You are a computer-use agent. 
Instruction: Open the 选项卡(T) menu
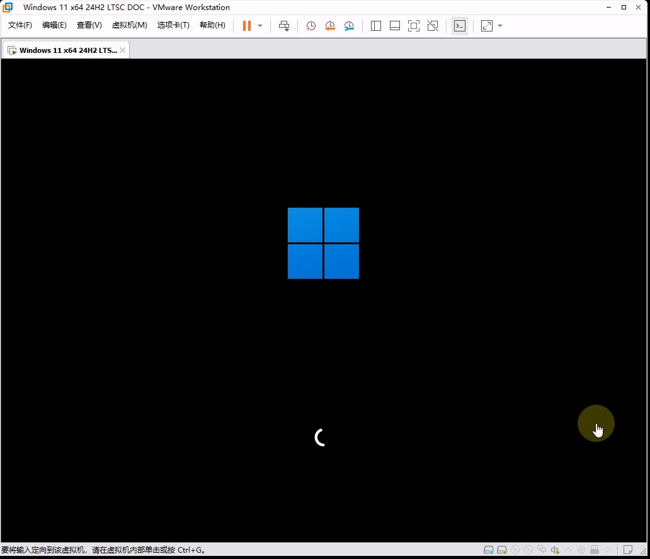(x=173, y=25)
